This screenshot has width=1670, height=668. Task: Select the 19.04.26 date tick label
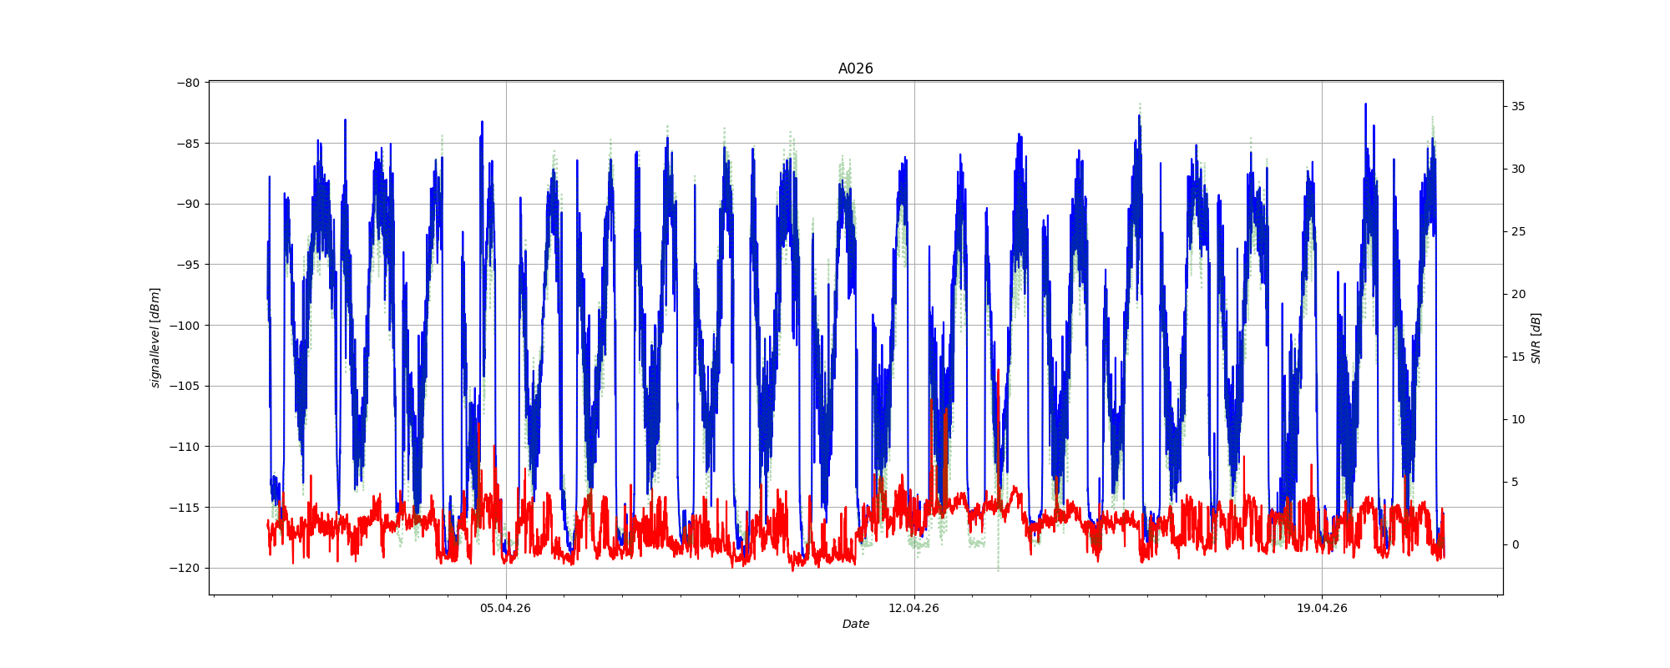[1322, 608]
